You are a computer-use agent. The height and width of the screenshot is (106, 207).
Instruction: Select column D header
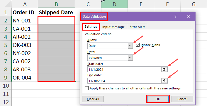(114, 4)
